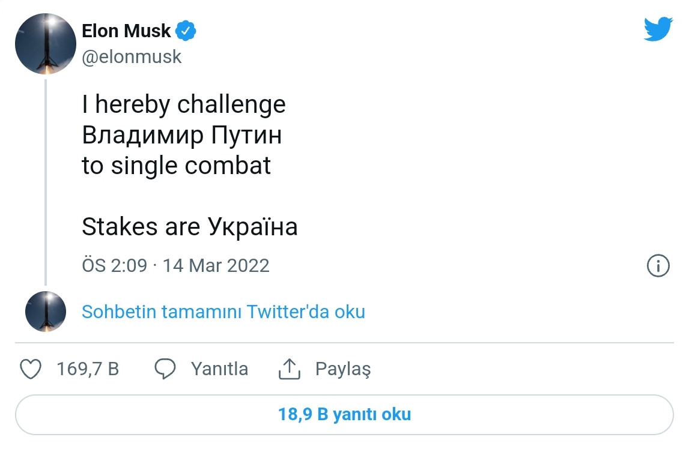Click the '18,9 B yanıtı oku' button
686x449 pixels.
(343, 414)
